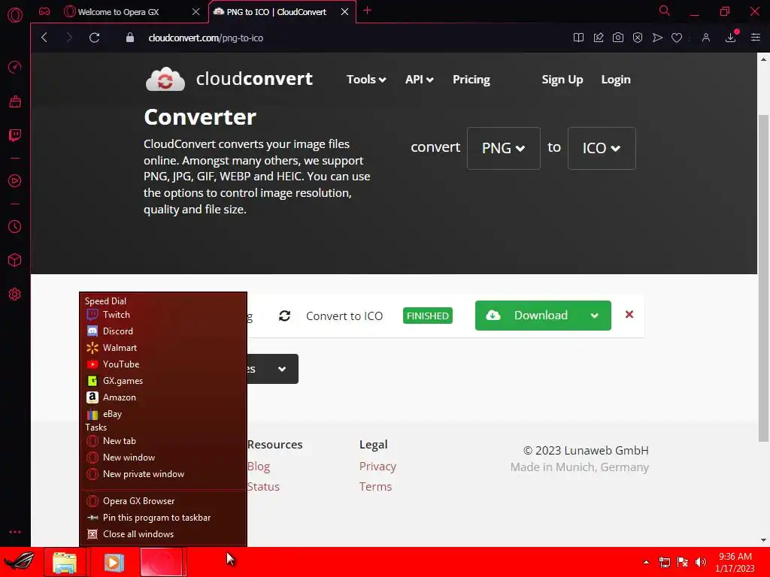Open the downloads icon
The height and width of the screenshot is (577, 770).
(x=731, y=38)
